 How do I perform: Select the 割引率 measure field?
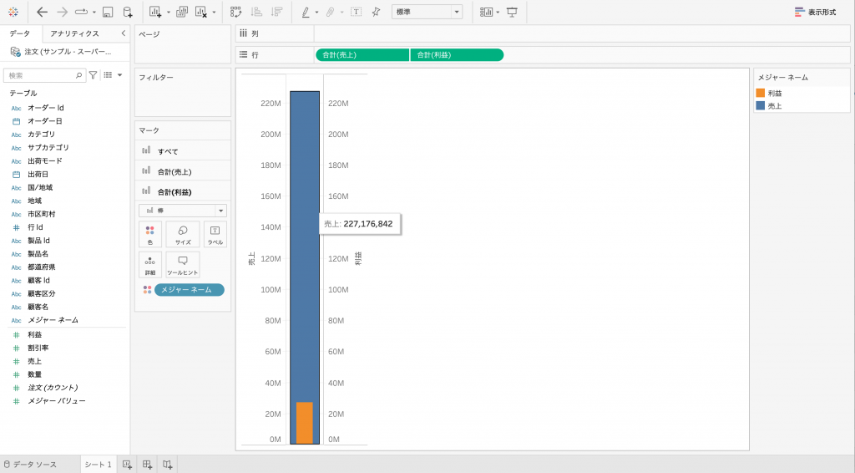pyautogui.click(x=38, y=348)
